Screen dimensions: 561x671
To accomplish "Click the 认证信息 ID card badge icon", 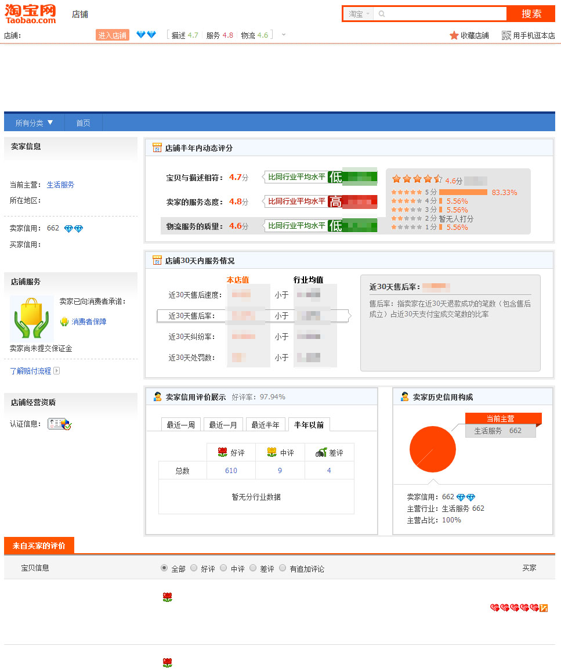I will (59, 424).
